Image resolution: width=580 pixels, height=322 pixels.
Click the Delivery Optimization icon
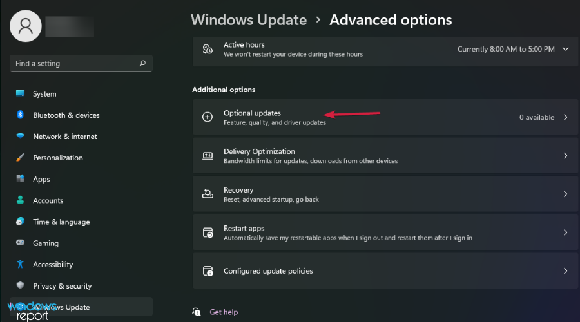pyautogui.click(x=208, y=156)
